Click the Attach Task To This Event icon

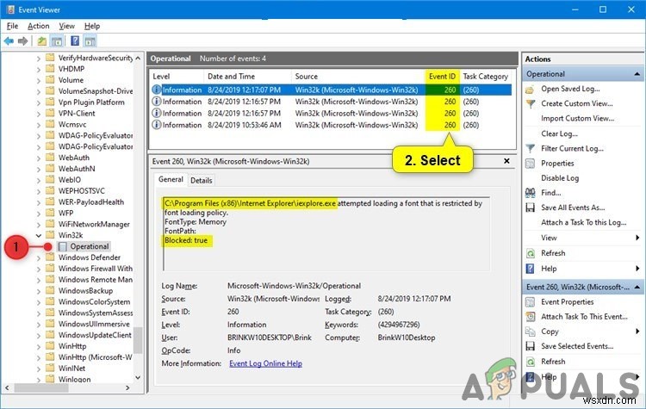pyautogui.click(x=531, y=317)
